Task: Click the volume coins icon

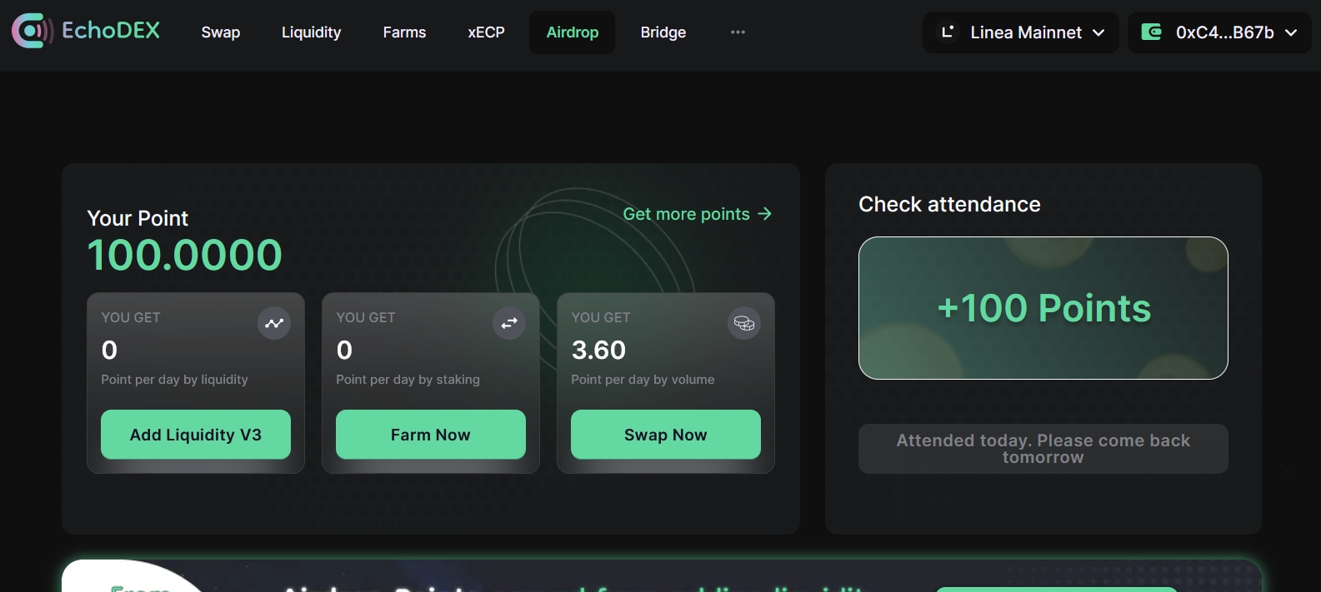Action: (x=744, y=323)
